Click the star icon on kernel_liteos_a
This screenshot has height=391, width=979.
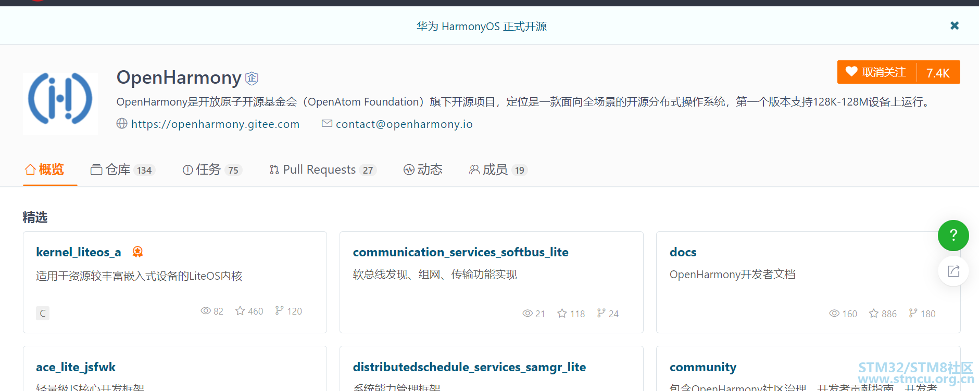pyautogui.click(x=240, y=310)
